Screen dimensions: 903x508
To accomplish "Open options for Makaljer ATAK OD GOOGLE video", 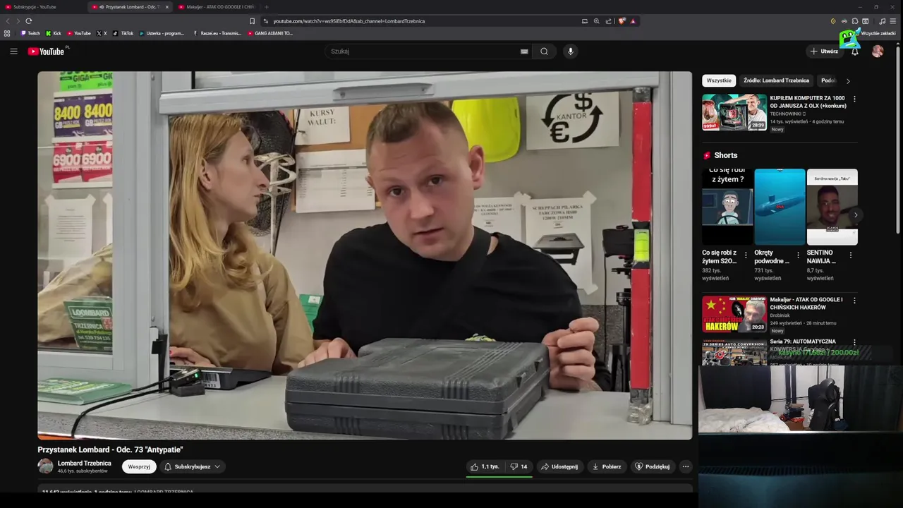I will pos(854,301).
